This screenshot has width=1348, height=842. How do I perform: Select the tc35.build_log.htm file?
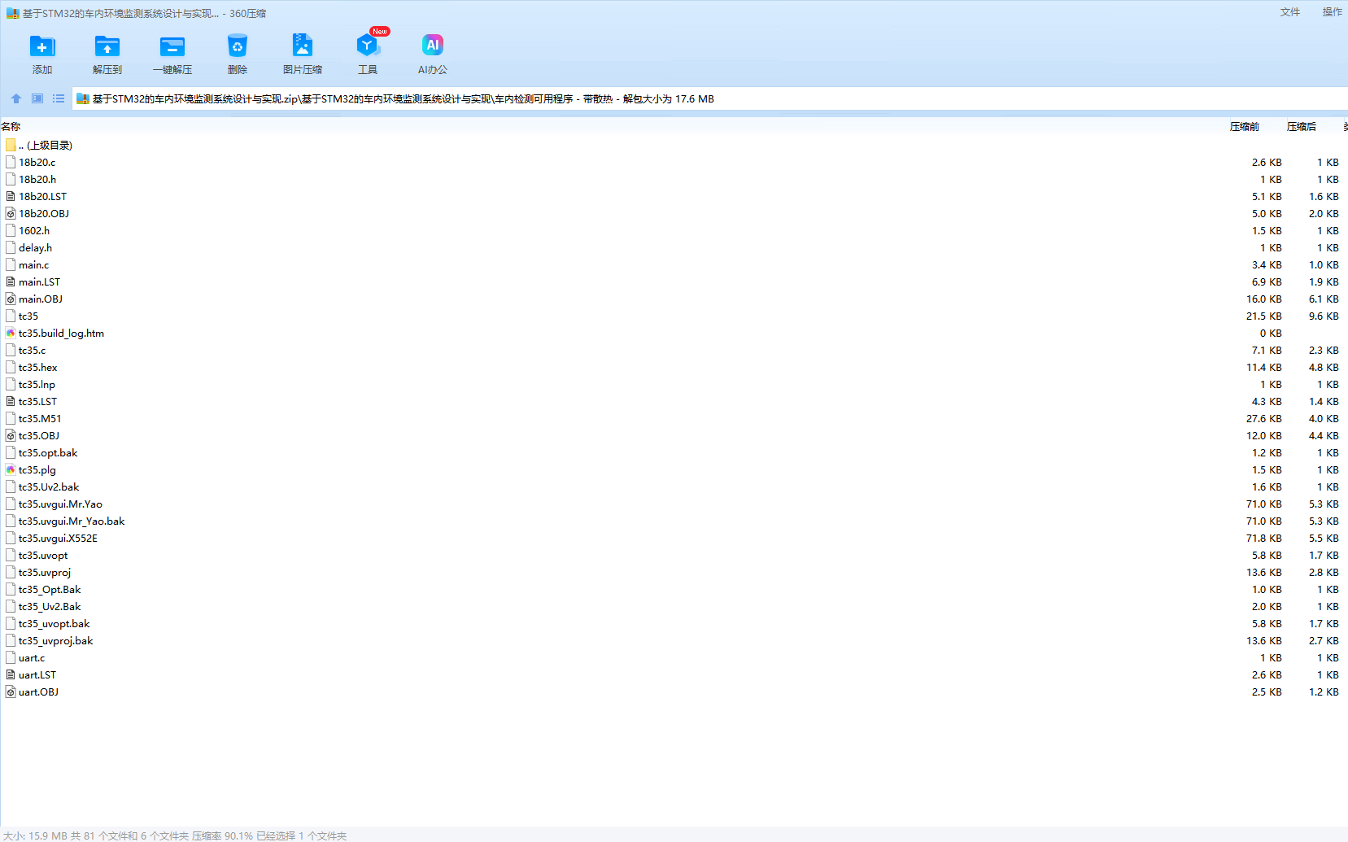[61, 334]
